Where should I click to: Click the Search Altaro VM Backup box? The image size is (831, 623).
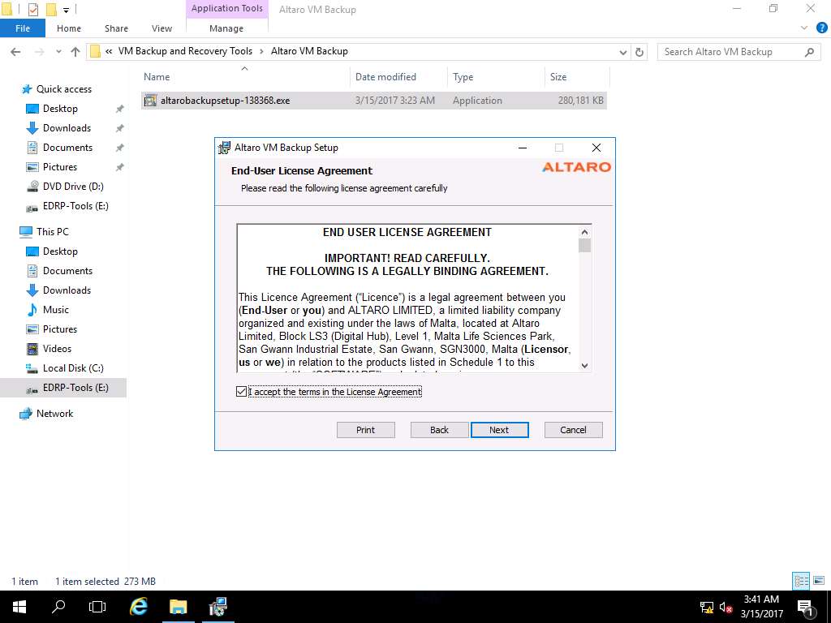[731, 52]
